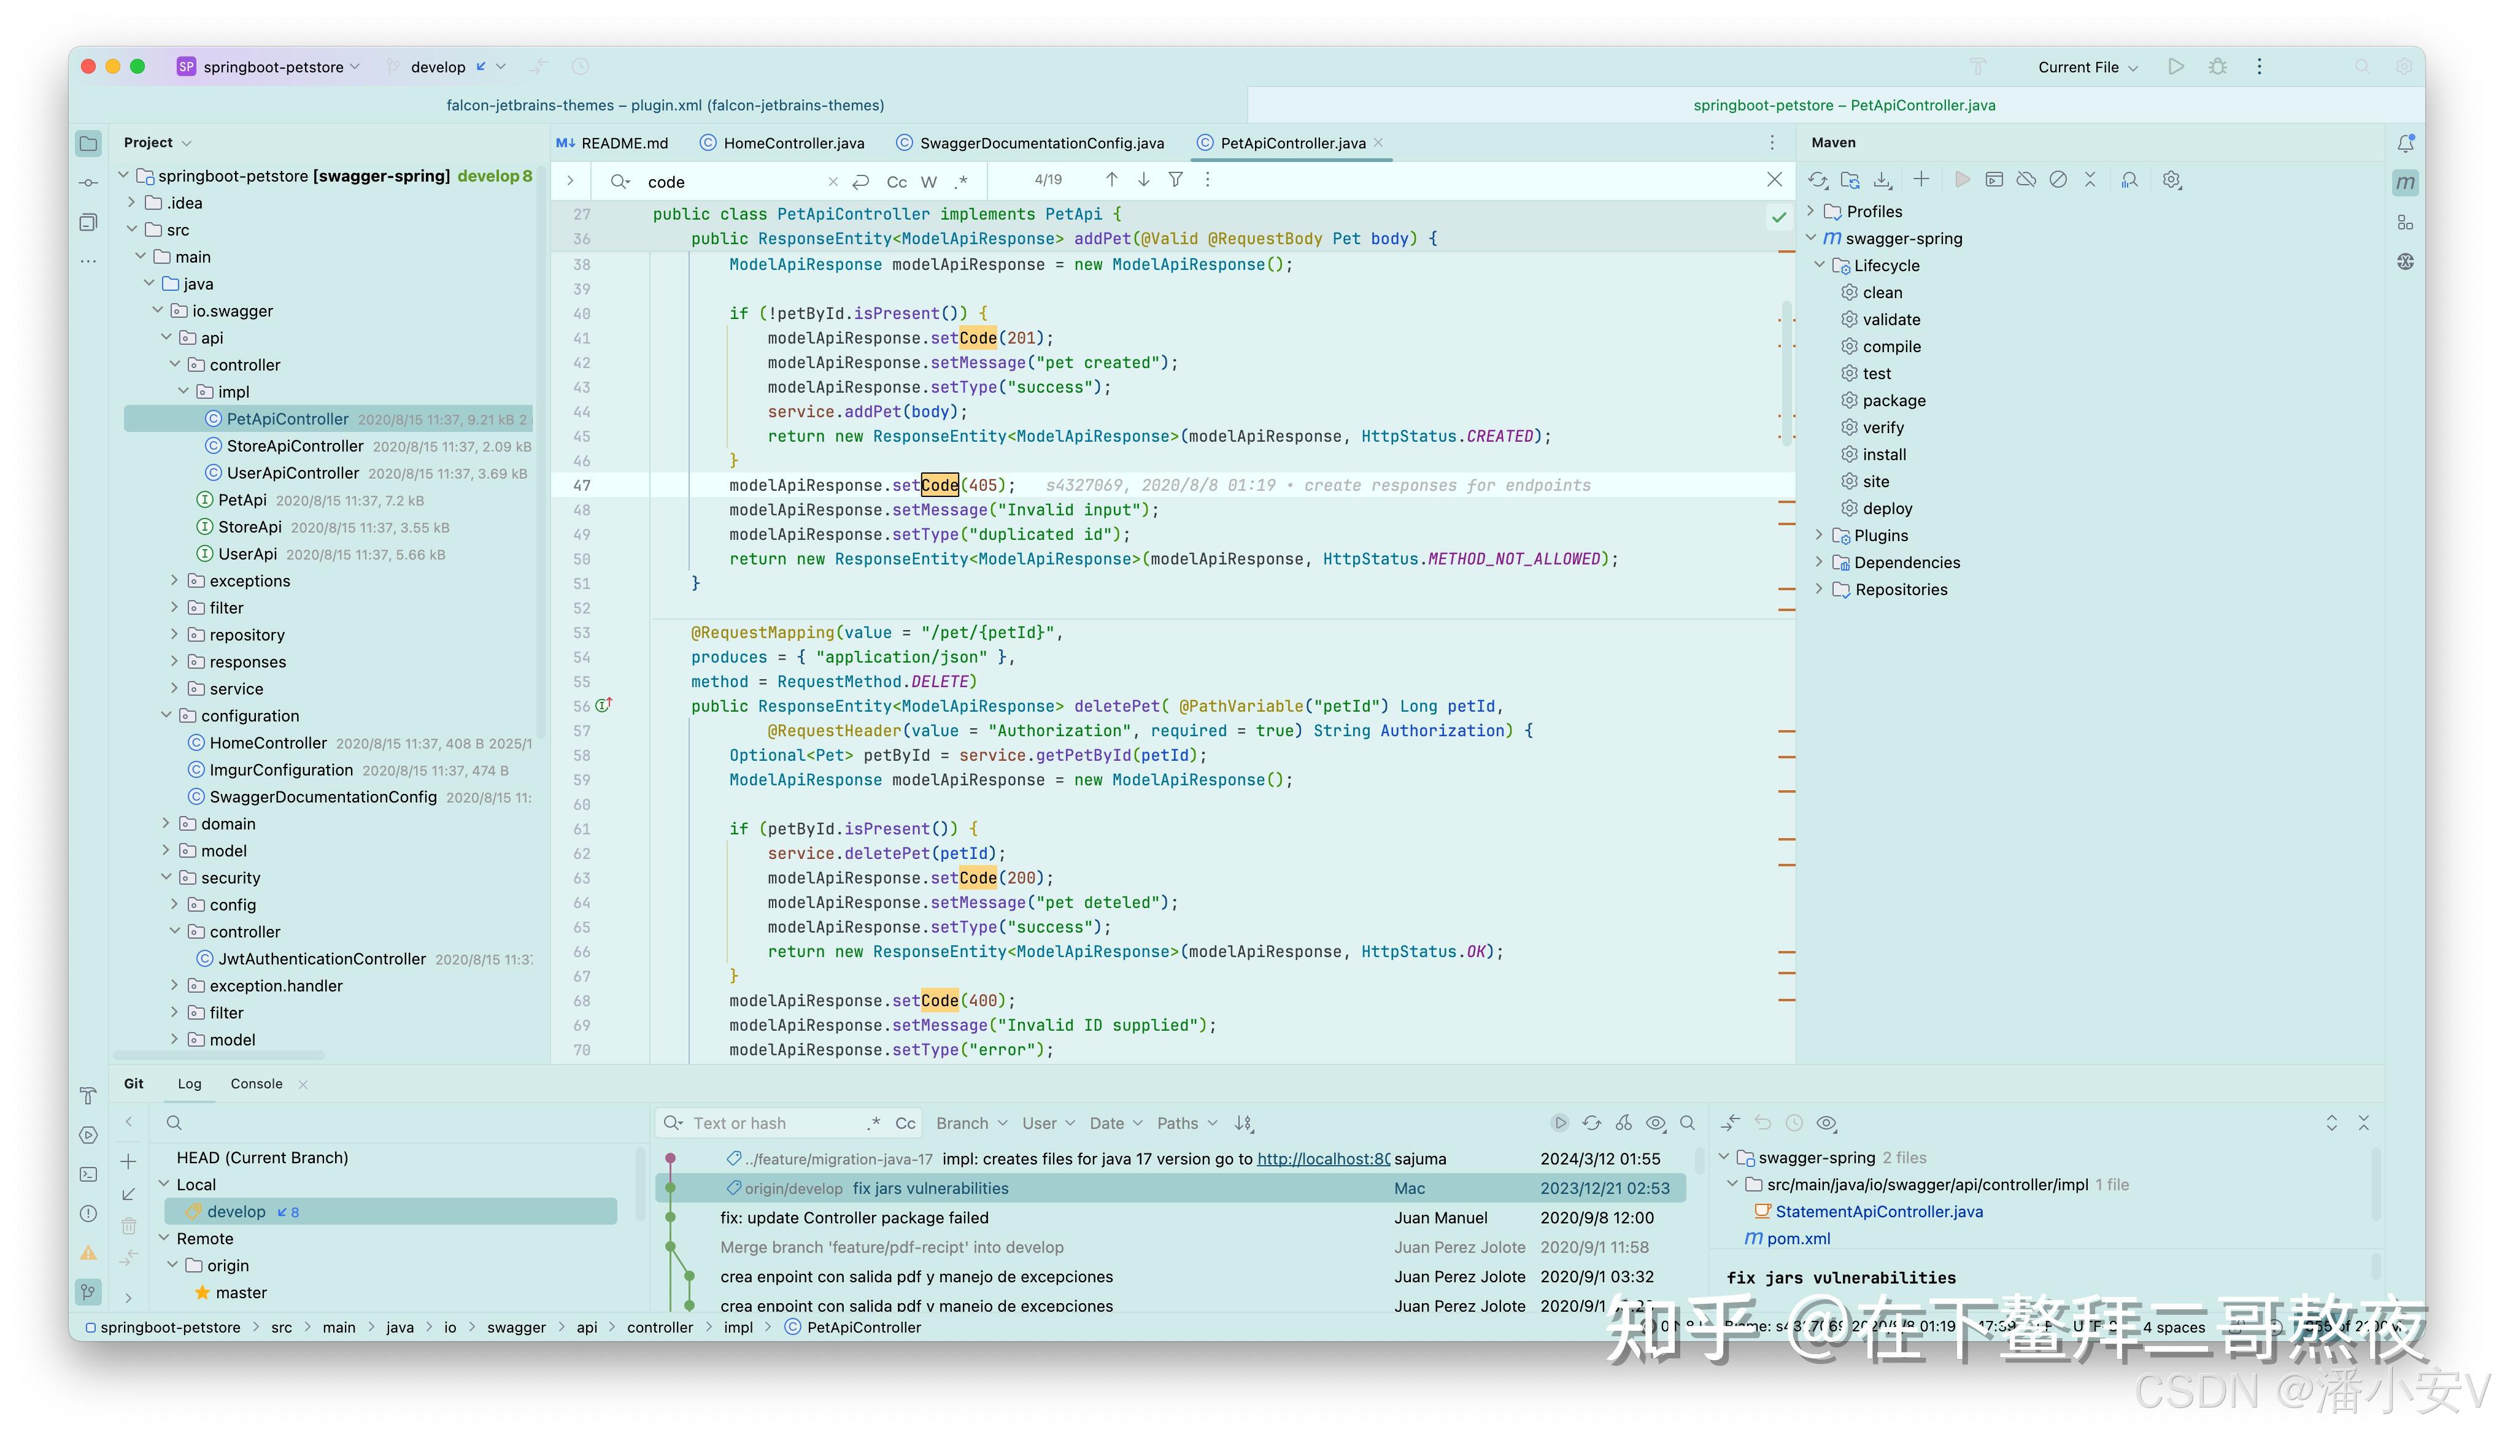Viewport: 2494px width, 1432px height.
Task: Click Maven Reload All Projects icon
Action: [1817, 180]
